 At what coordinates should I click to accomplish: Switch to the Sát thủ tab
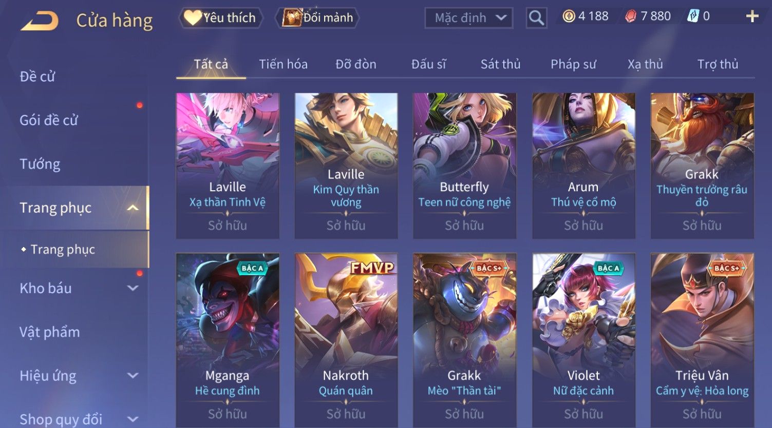[500, 64]
